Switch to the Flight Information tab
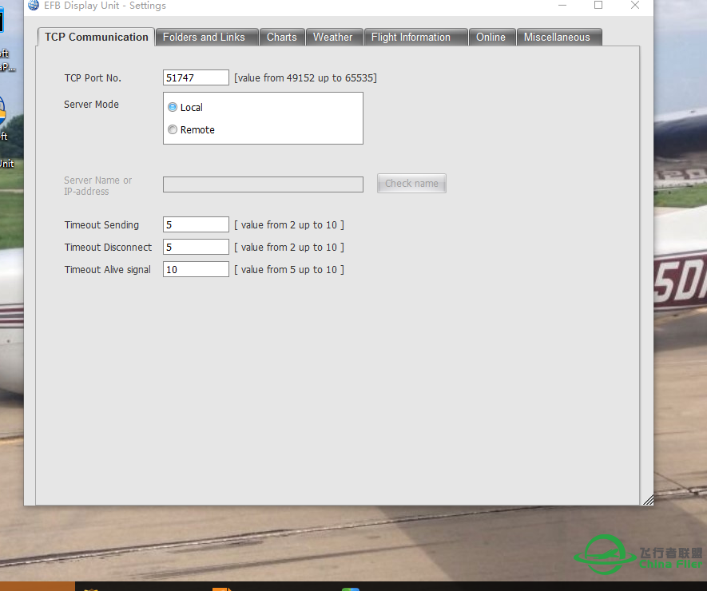This screenshot has width=707, height=591. pos(411,37)
